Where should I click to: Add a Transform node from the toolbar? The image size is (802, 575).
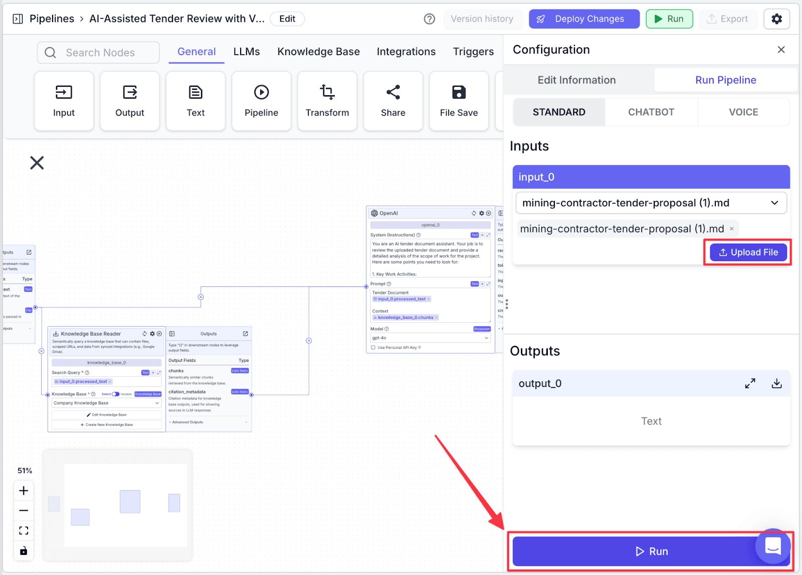coord(327,101)
